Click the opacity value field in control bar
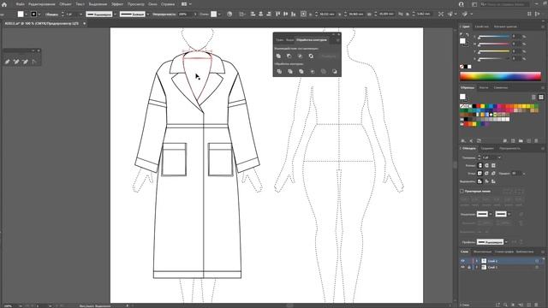 point(185,14)
